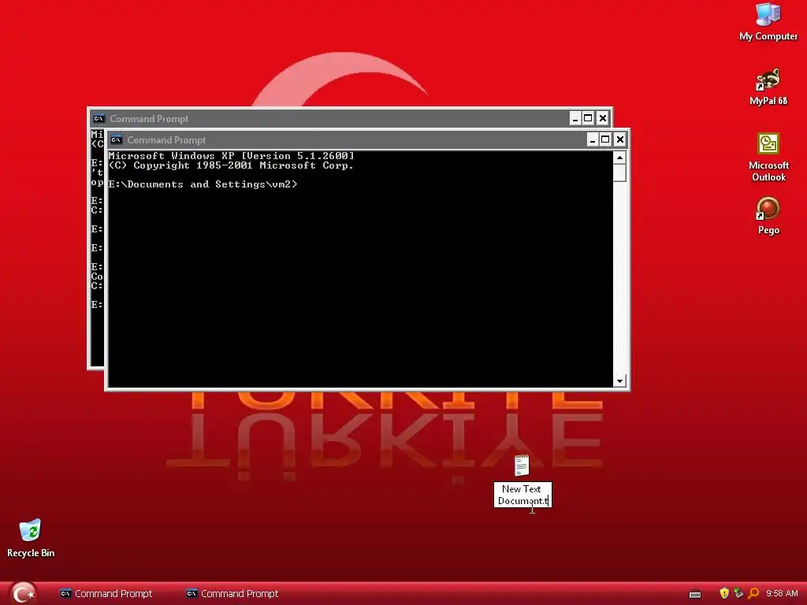Select the New Text Document file icon
Image resolution: width=807 pixels, height=605 pixels.
click(522, 465)
